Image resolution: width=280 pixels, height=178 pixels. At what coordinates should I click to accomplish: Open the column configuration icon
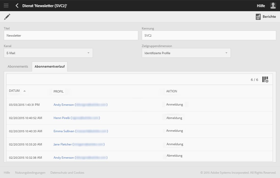click(x=265, y=80)
